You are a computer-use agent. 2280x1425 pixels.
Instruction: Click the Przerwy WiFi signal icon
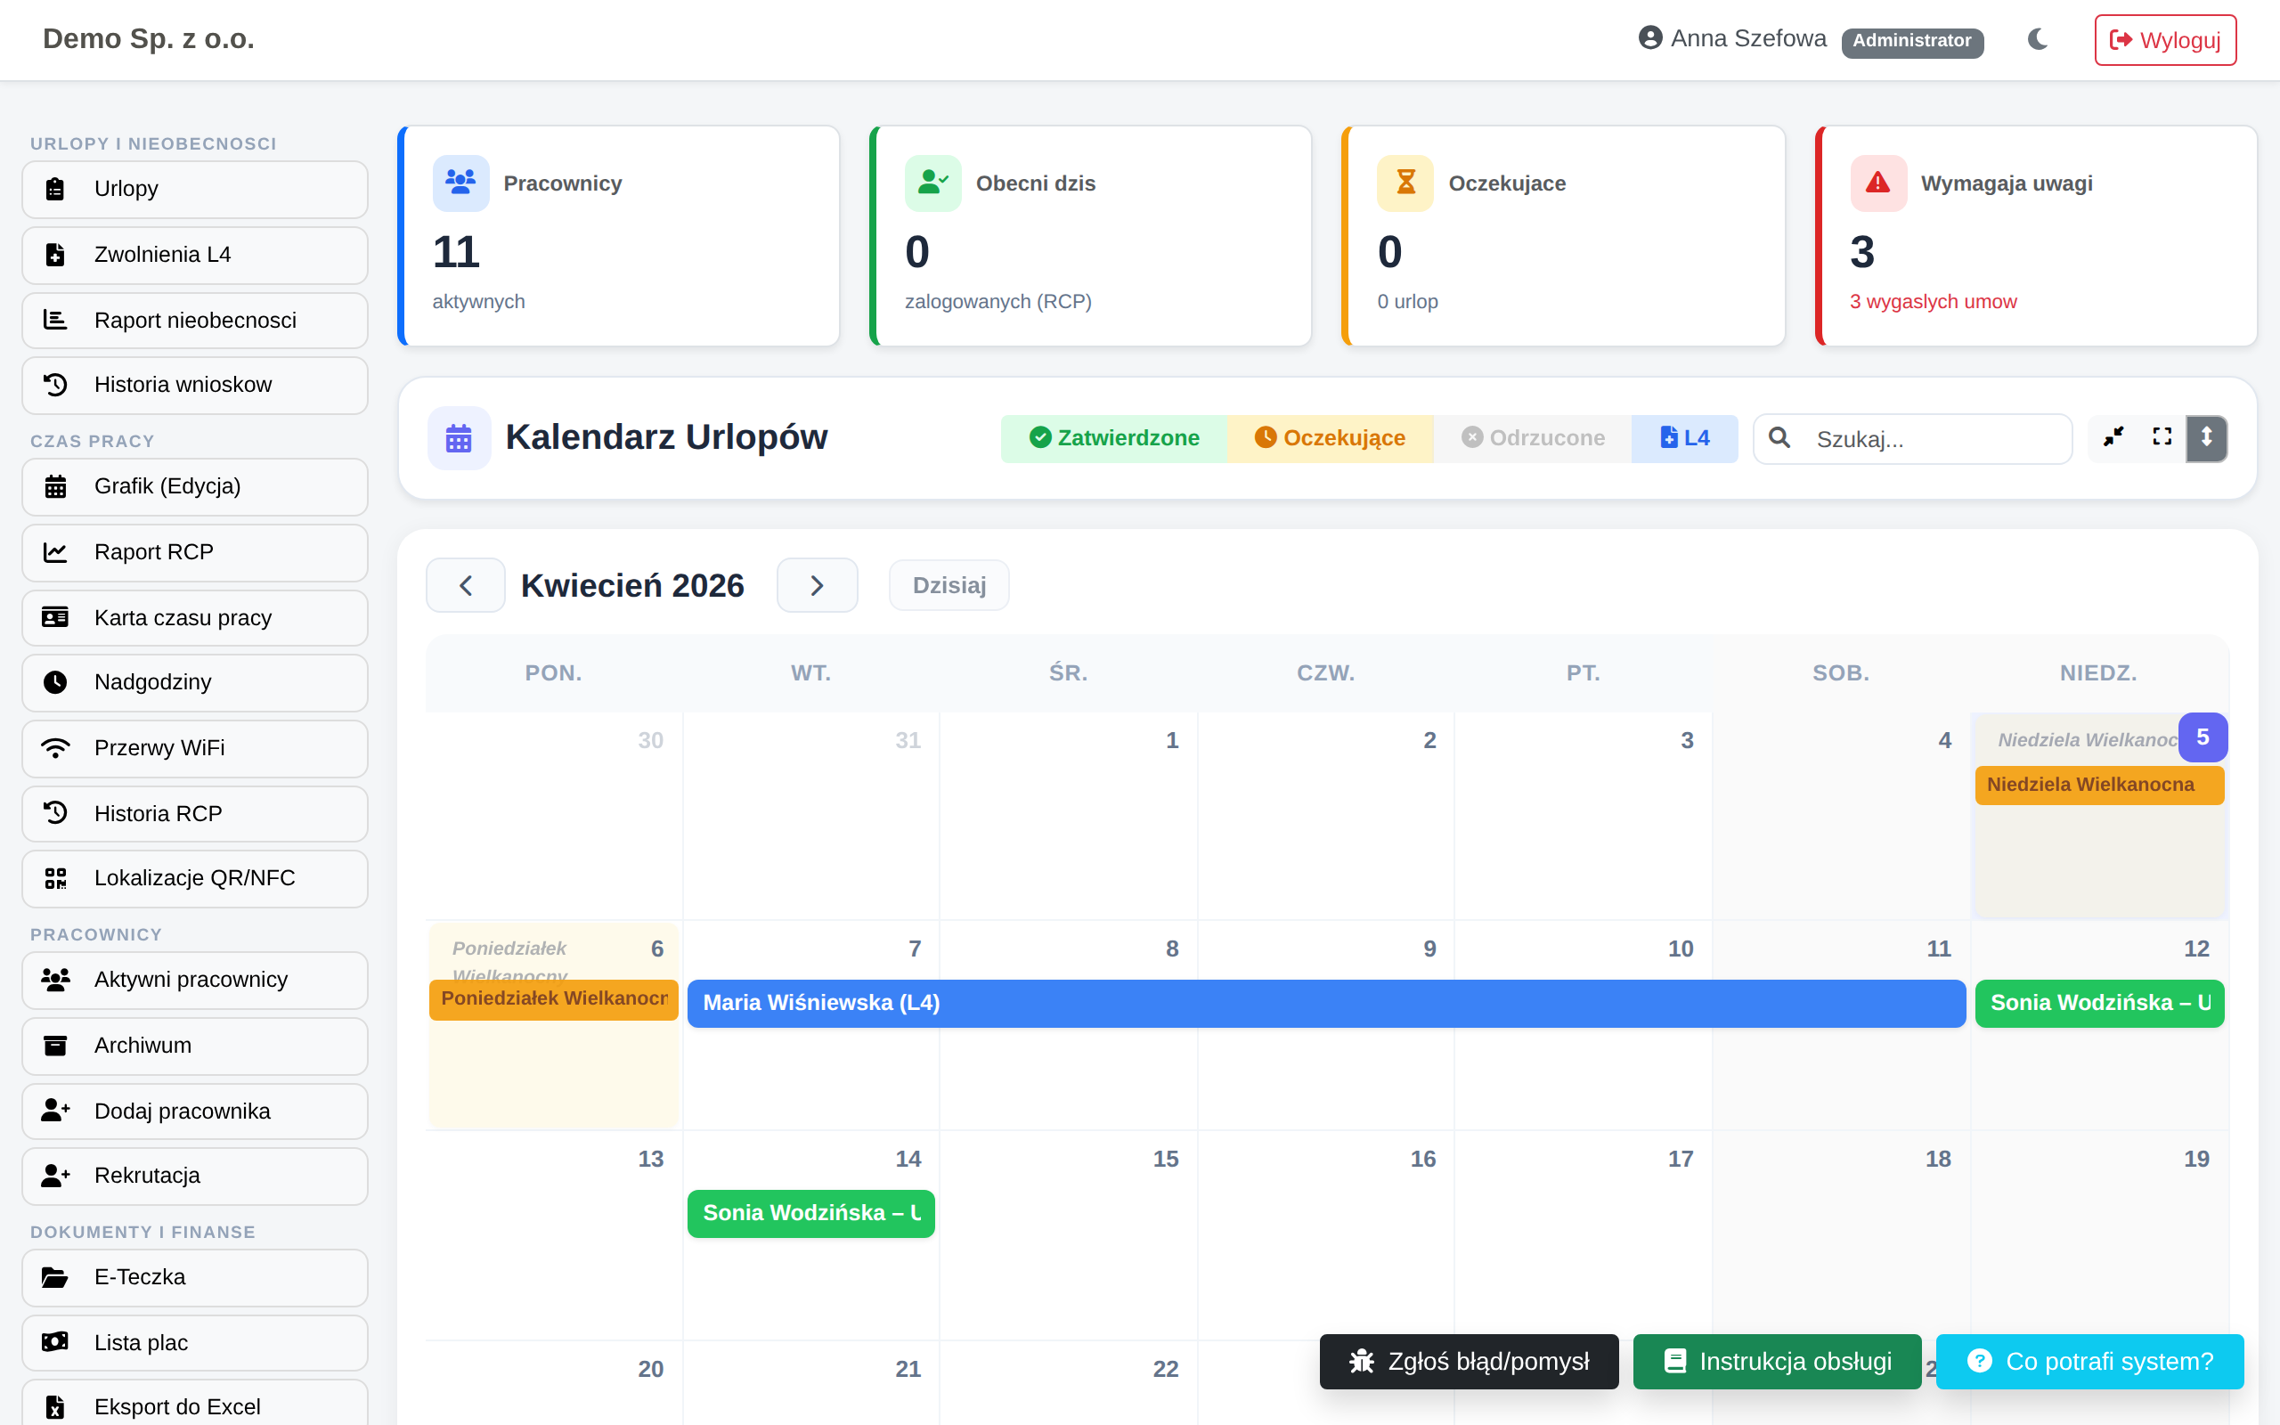tap(55, 747)
